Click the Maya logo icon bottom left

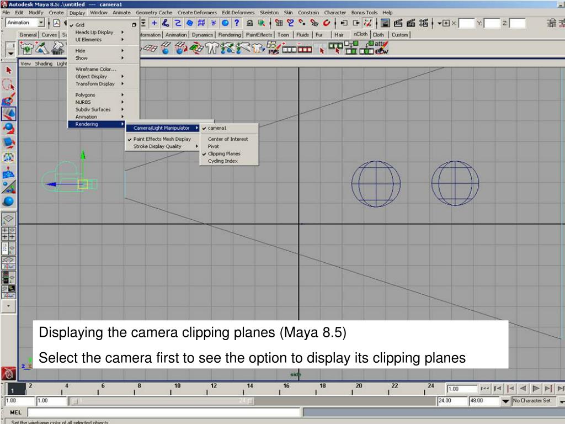(x=9, y=374)
